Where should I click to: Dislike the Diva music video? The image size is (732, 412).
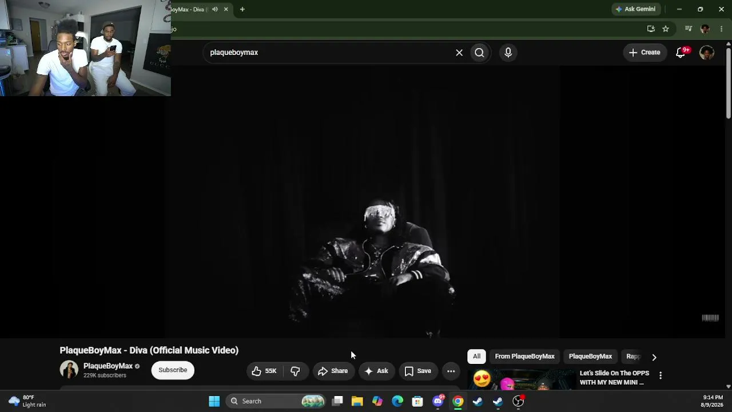[x=295, y=371]
